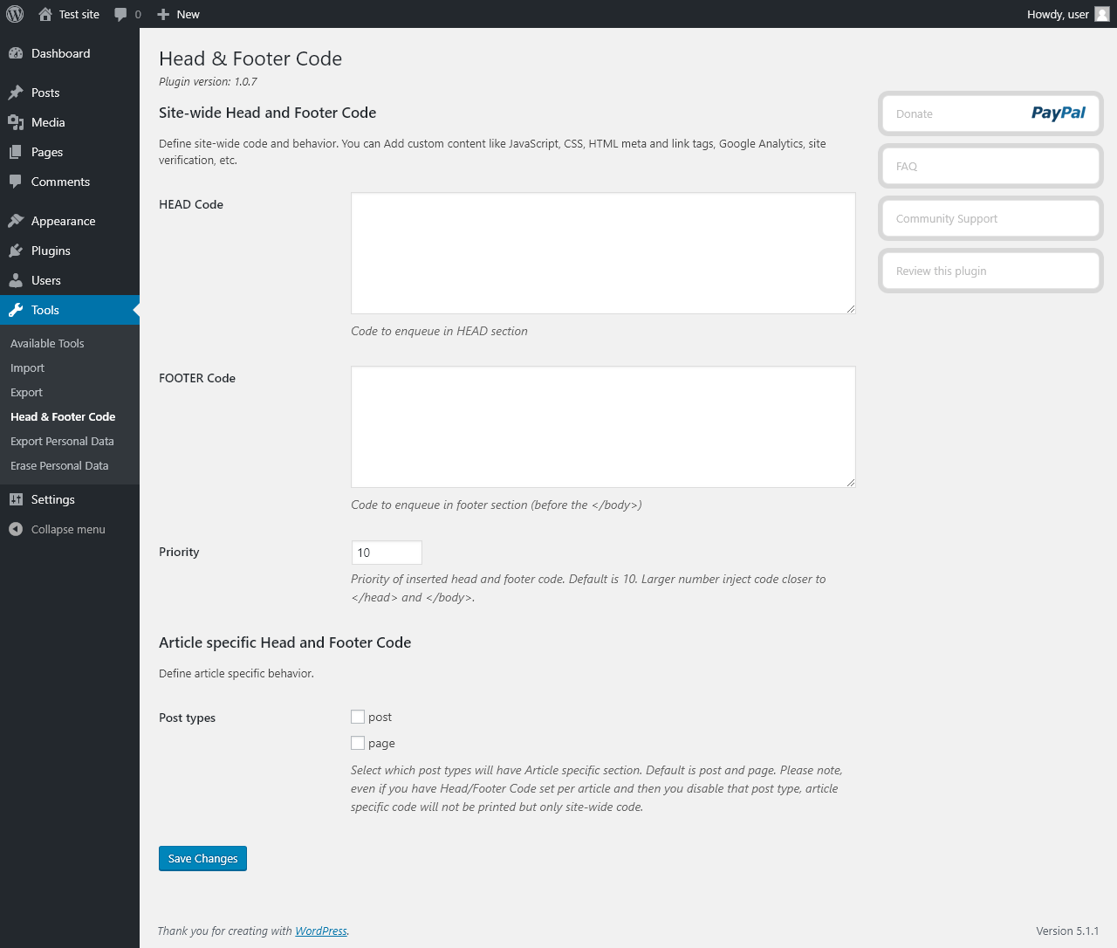Image resolution: width=1117 pixels, height=948 pixels.
Task: Open Posts via the pushpin icon
Action: tap(16, 93)
